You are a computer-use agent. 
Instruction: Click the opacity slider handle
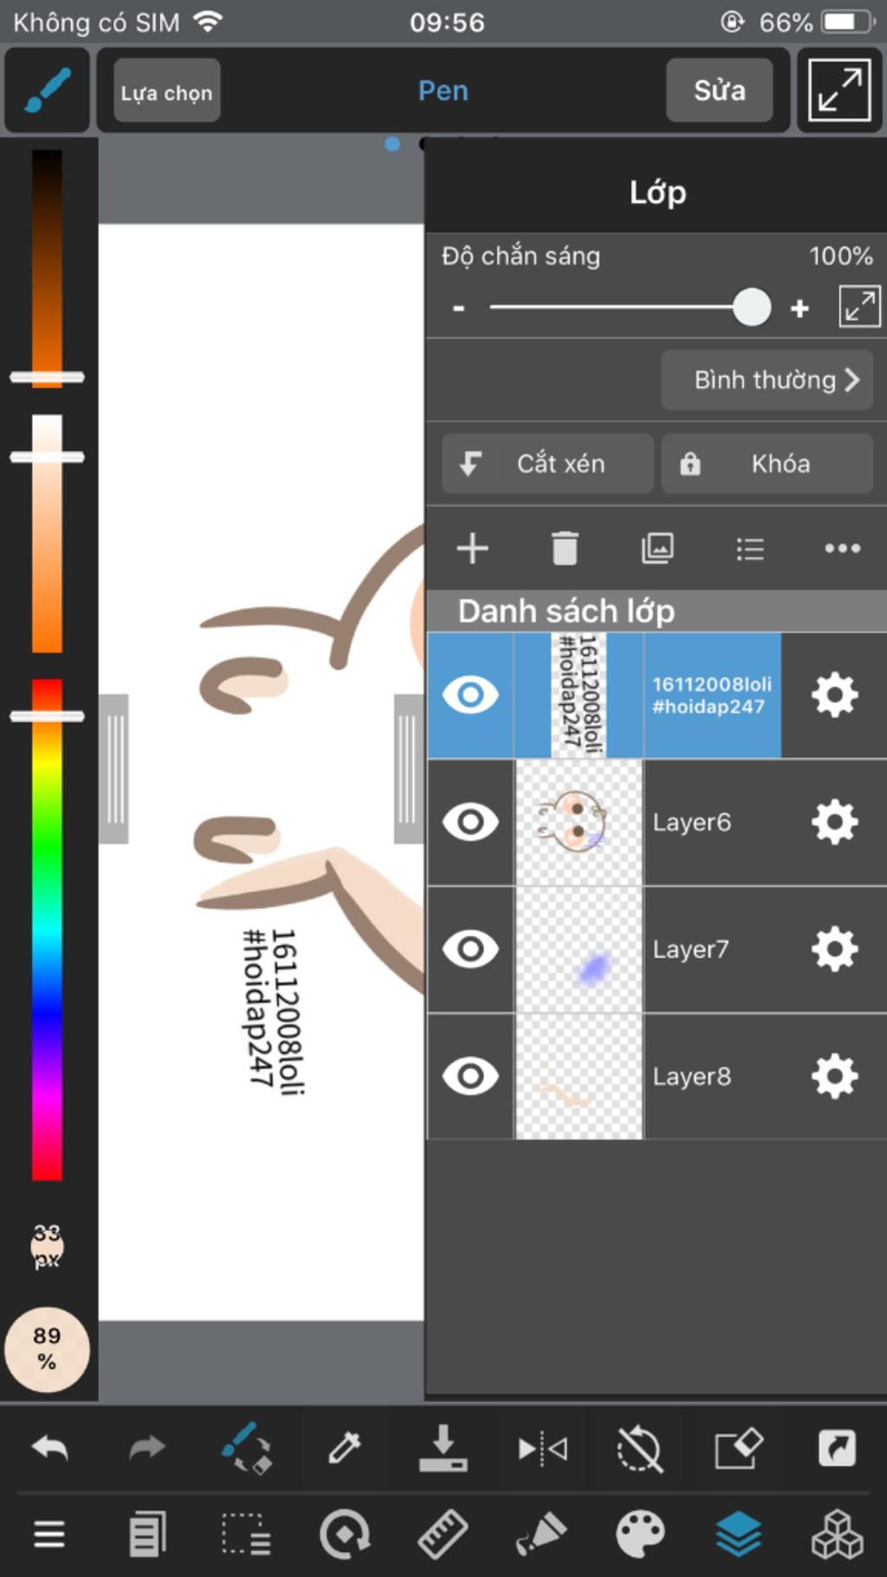pyautogui.click(x=752, y=308)
